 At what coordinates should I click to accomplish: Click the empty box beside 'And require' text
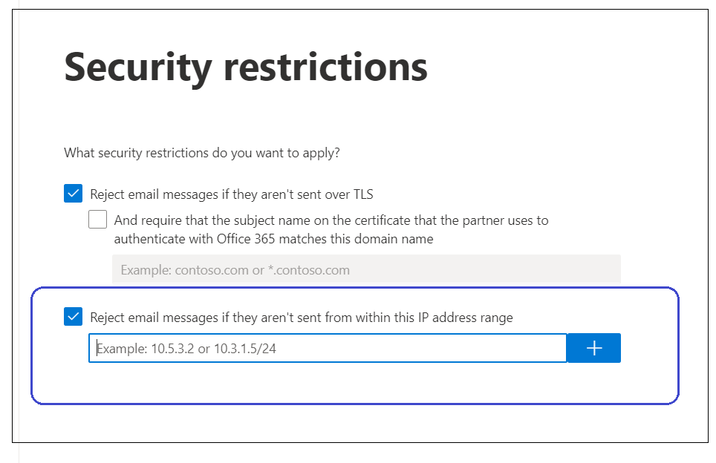pos(97,220)
